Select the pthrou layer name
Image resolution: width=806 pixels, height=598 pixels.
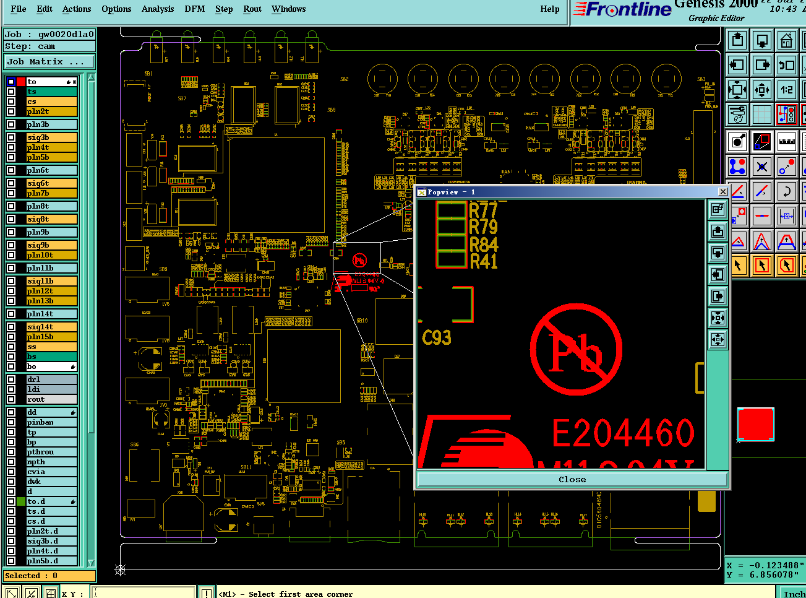(52, 452)
